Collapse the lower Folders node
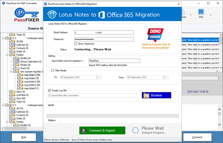Viewport: 223px width, 143px height. click(7, 122)
